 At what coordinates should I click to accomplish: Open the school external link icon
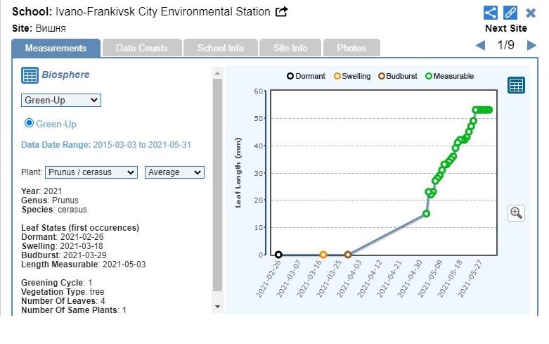pyautogui.click(x=282, y=12)
